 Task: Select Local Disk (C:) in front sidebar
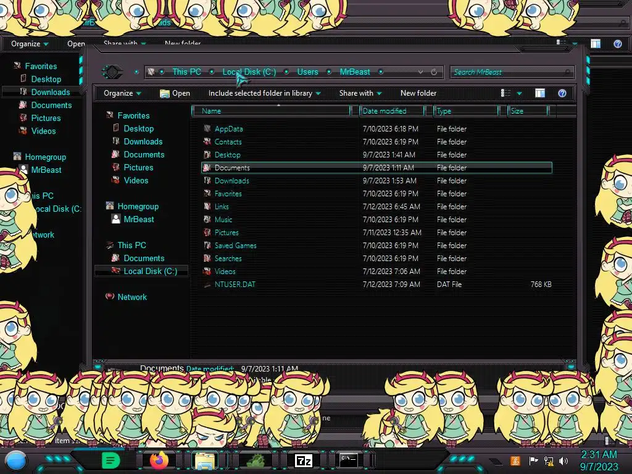pyautogui.click(x=150, y=272)
